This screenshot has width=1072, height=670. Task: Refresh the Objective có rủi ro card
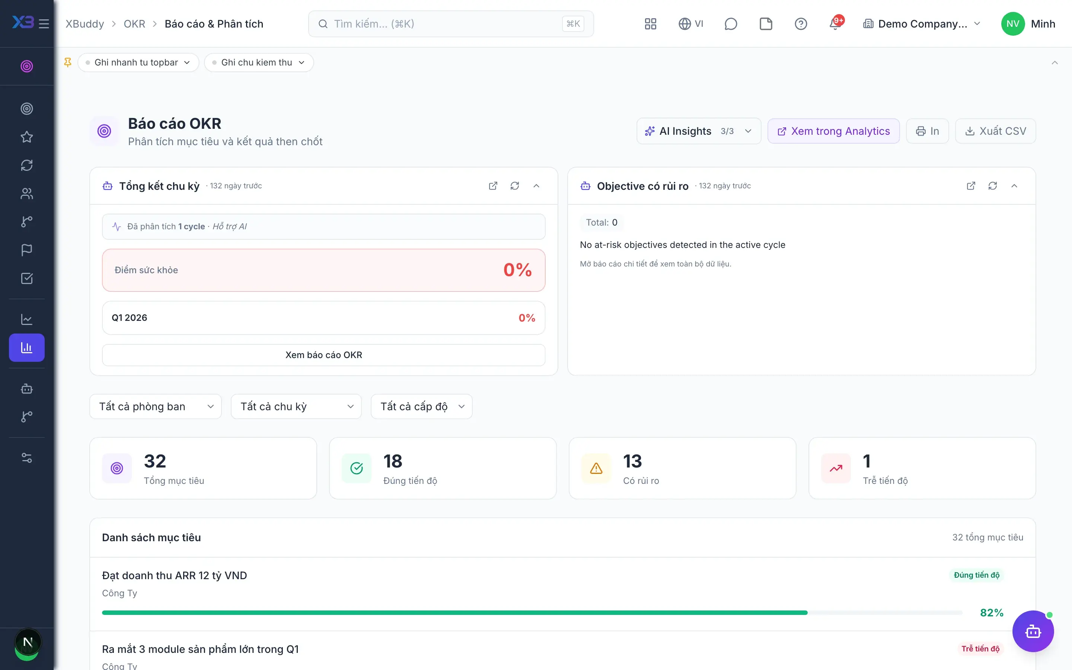pyautogui.click(x=993, y=186)
